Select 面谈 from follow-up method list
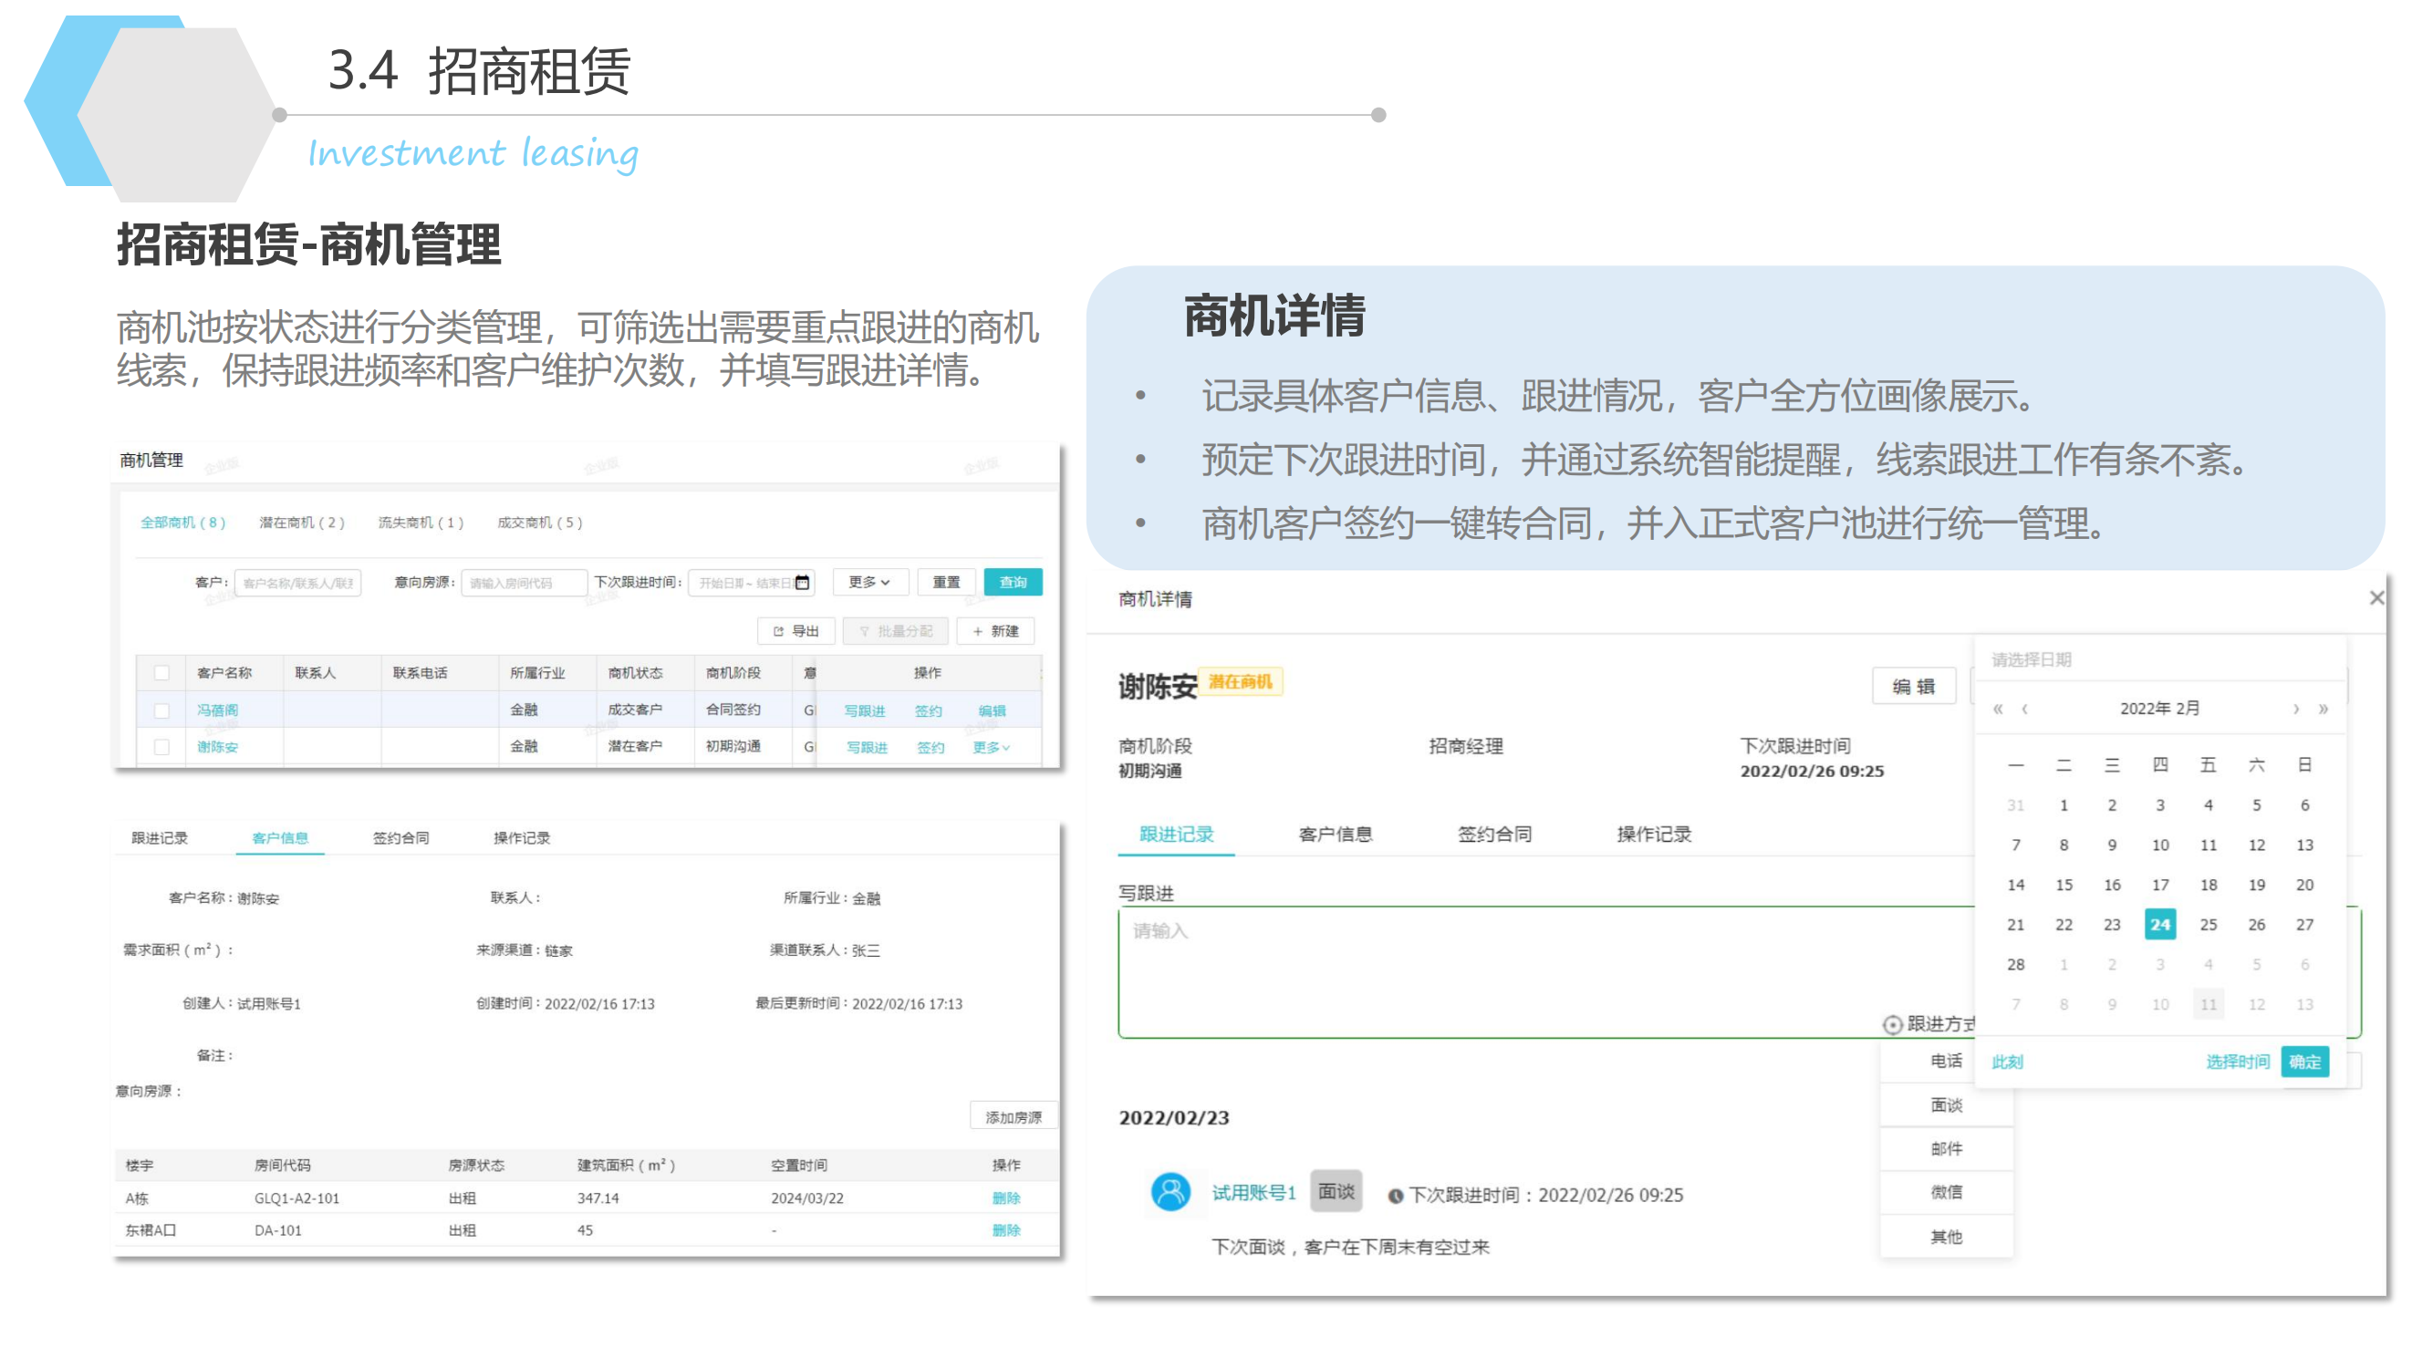This screenshot has width=2433, height=1368. tap(1946, 1104)
